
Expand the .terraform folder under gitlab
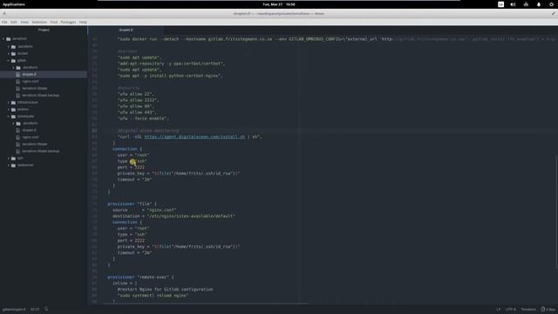pyautogui.click(x=14, y=68)
